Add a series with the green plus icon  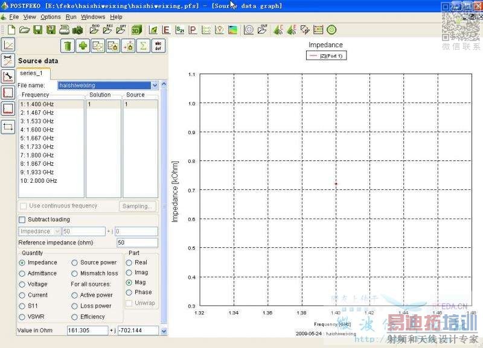(83, 46)
